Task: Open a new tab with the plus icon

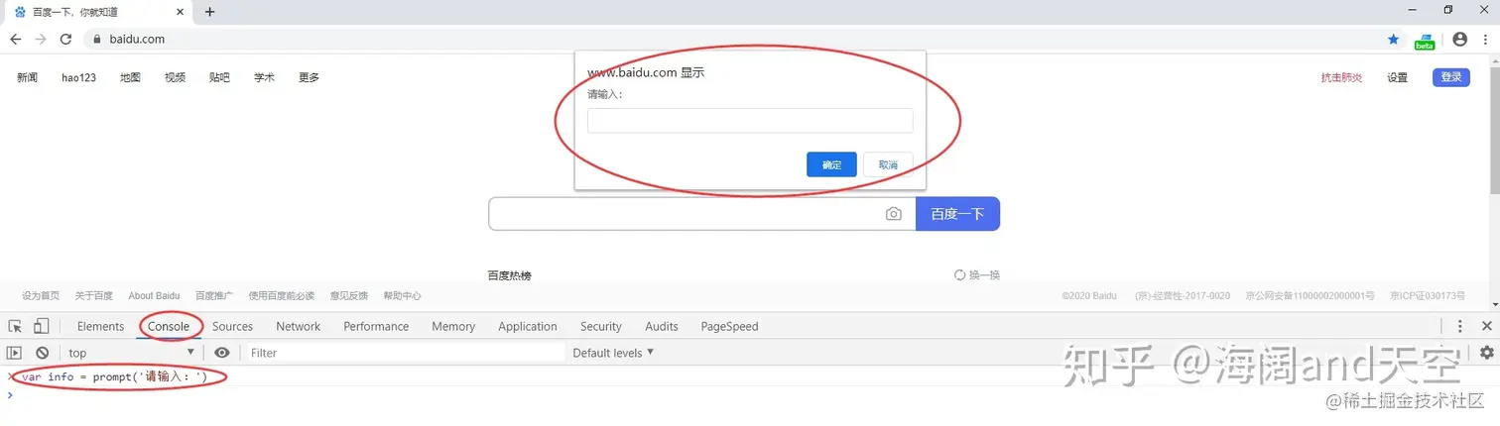Action: [x=209, y=12]
